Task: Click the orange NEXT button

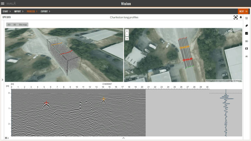Action: click(243, 11)
